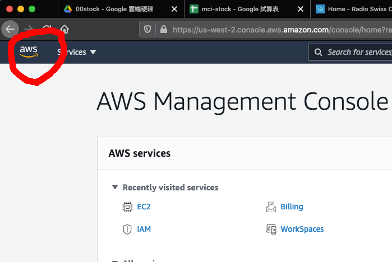Screen dimensions: 392x262
Task: Click the browser back arrow button
Action: tap(10, 29)
